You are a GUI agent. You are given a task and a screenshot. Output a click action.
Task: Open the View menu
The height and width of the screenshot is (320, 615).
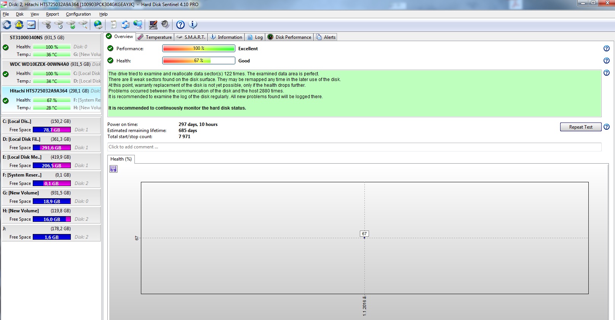pyautogui.click(x=35, y=14)
